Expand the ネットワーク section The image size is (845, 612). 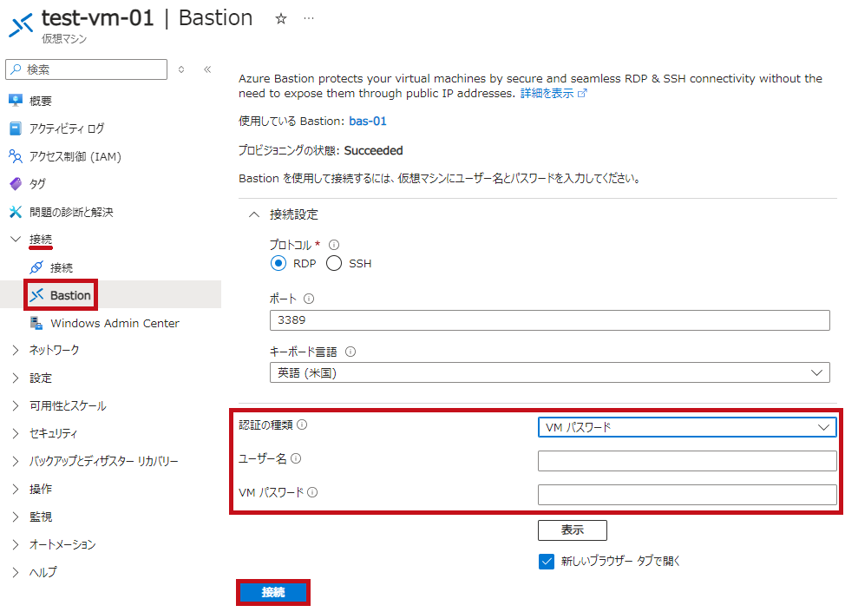[x=16, y=350]
